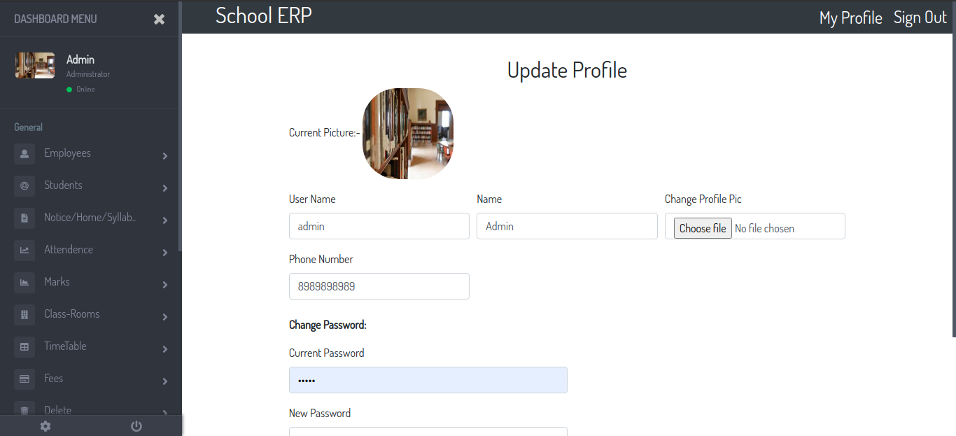Focus the Name input field
Image resolution: width=956 pixels, height=436 pixels.
pyautogui.click(x=567, y=226)
